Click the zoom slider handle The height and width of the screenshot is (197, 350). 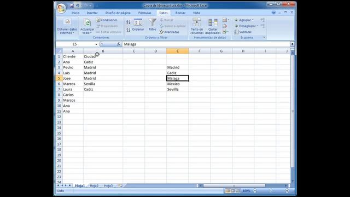point(271,191)
